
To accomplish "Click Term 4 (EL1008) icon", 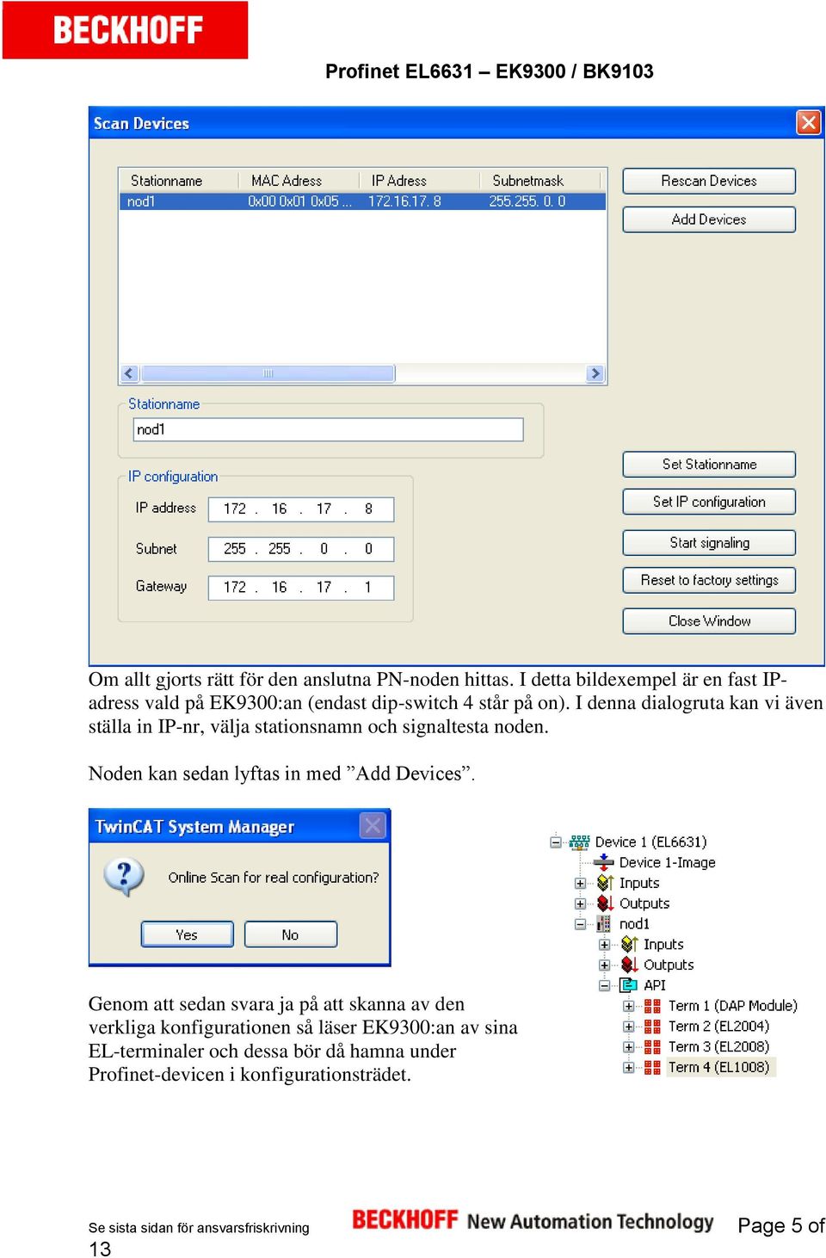I will click(653, 1068).
